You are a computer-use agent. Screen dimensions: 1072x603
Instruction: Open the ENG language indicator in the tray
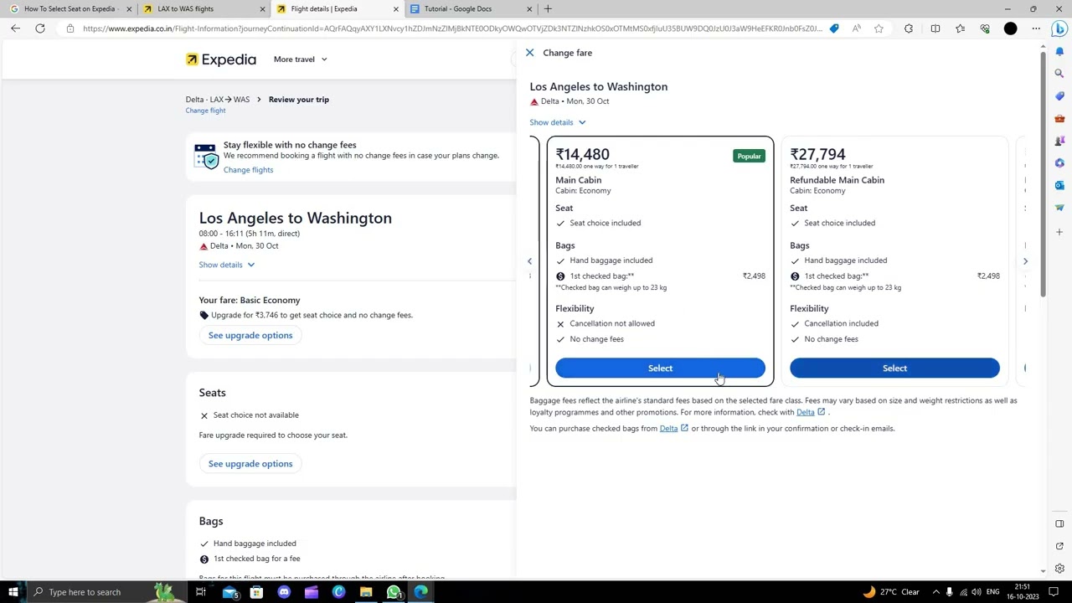992,592
